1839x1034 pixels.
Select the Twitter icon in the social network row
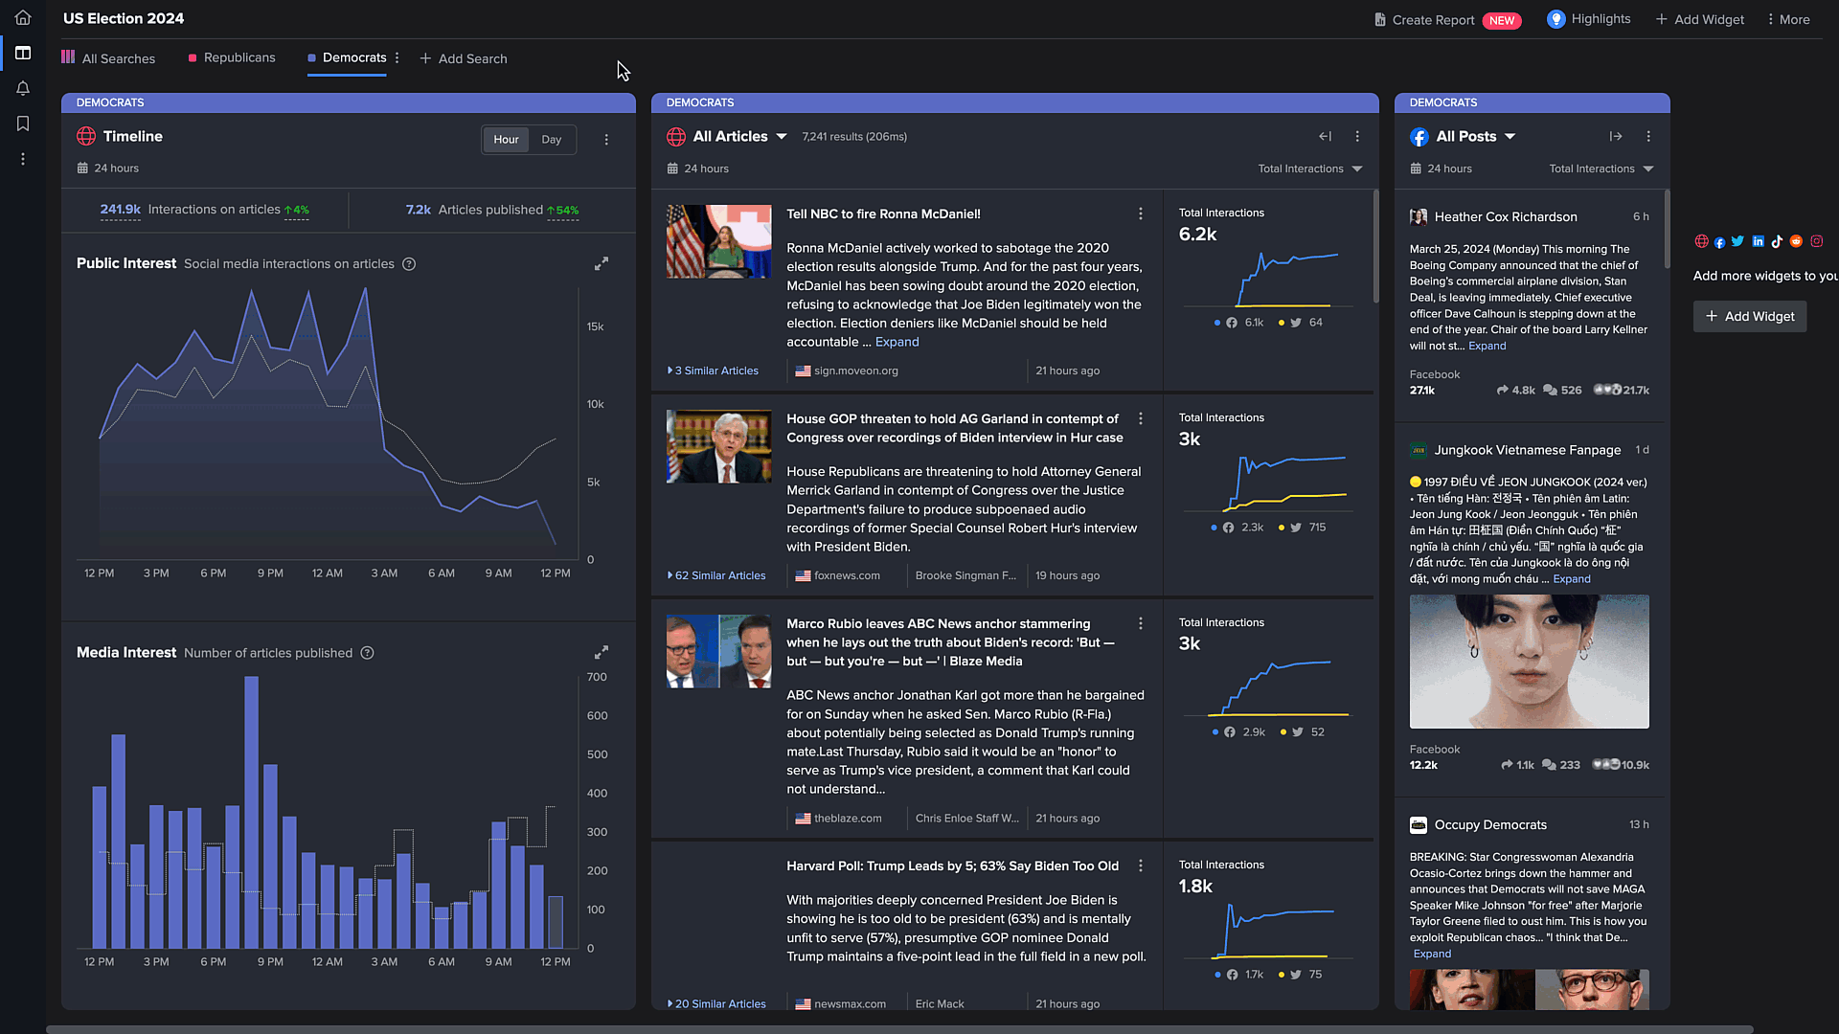click(x=1738, y=241)
